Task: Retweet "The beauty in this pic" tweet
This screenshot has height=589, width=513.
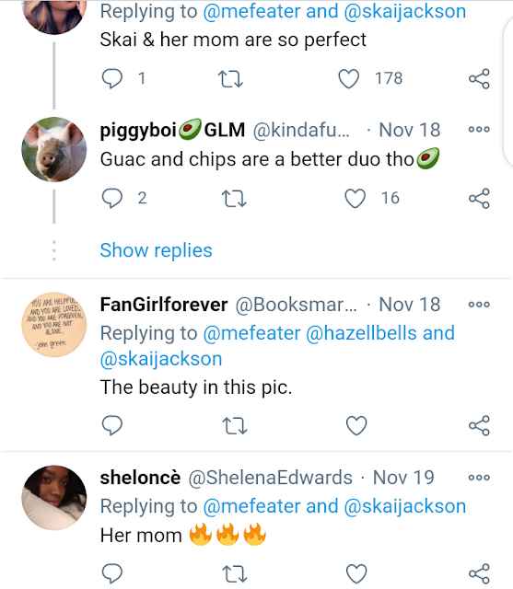Action: tap(235, 426)
